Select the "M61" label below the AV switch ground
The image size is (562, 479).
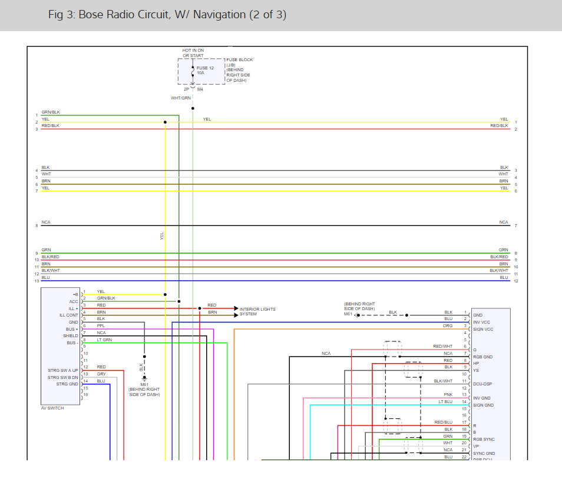(144, 384)
